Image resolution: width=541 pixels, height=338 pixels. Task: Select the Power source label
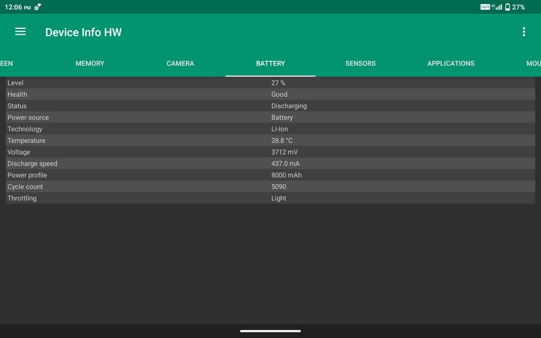pyautogui.click(x=28, y=117)
